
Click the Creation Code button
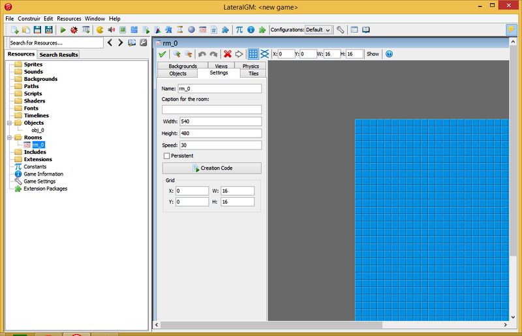pyautogui.click(x=211, y=168)
